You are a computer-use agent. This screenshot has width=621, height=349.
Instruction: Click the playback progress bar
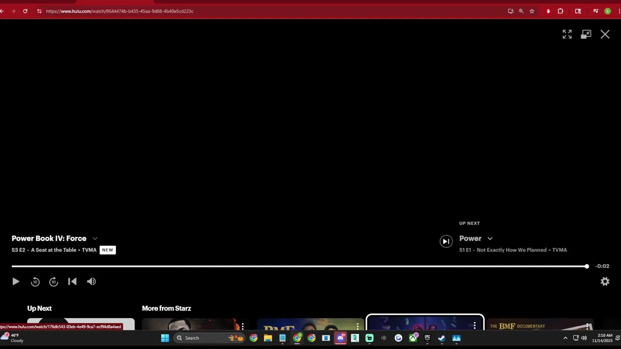(x=299, y=266)
